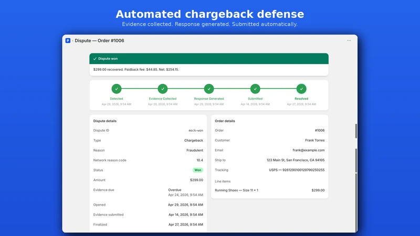Click the Evidence Collected step checkmark
Image resolution: width=420 pixels, height=236 pixels.
(163, 89)
